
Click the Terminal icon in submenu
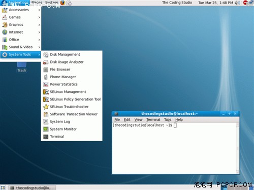coord(46,137)
